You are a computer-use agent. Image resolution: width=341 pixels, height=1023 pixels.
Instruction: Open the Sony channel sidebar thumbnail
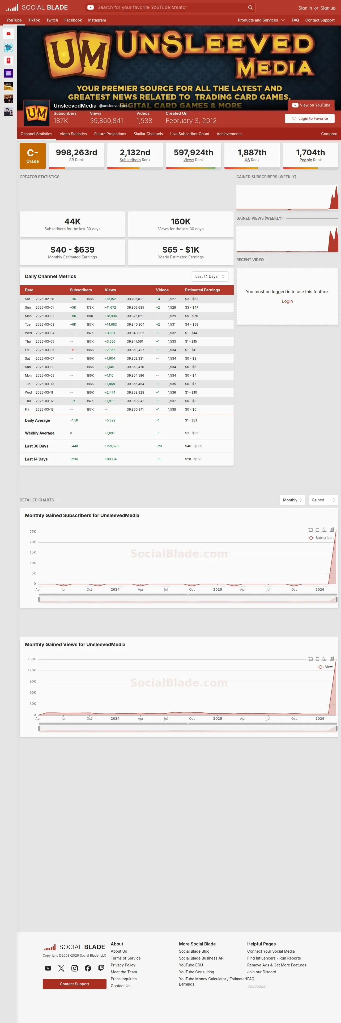(x=8, y=86)
